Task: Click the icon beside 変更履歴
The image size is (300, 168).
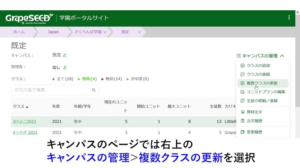Action: pos(243,132)
